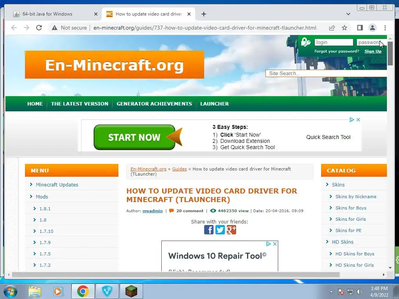This screenshot has height=299, width=399.
Task: Click the address bar URL
Action: [205, 28]
